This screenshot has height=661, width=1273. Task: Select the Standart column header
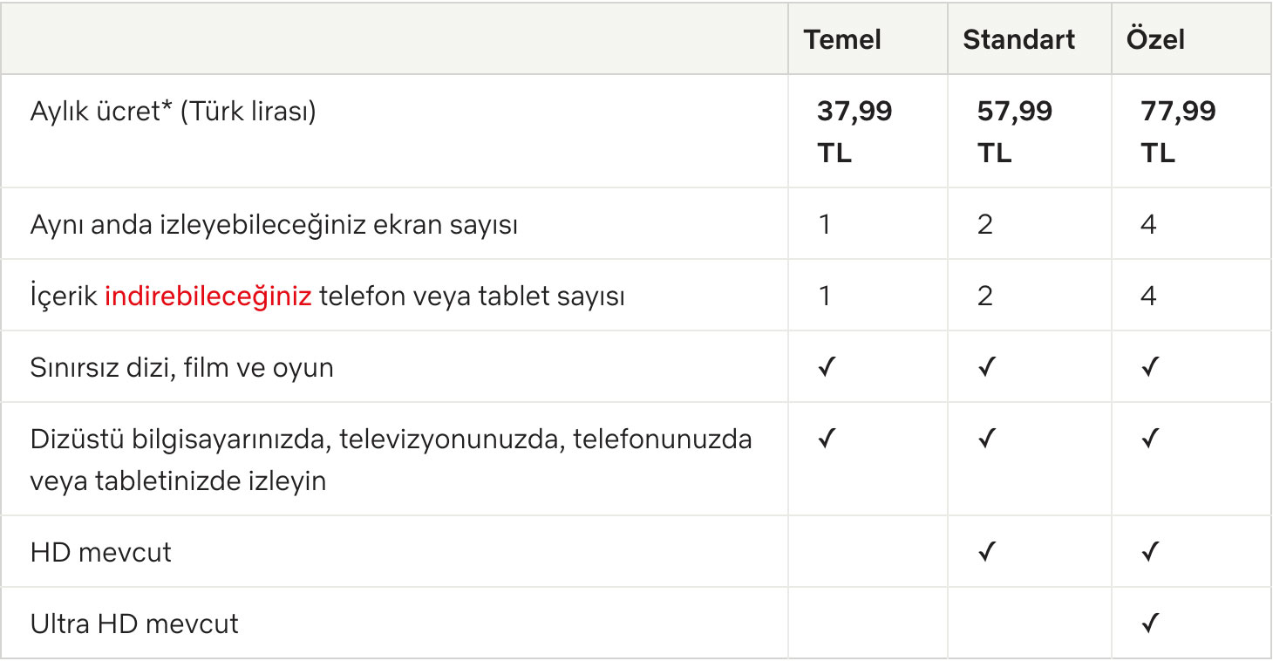coord(1018,39)
